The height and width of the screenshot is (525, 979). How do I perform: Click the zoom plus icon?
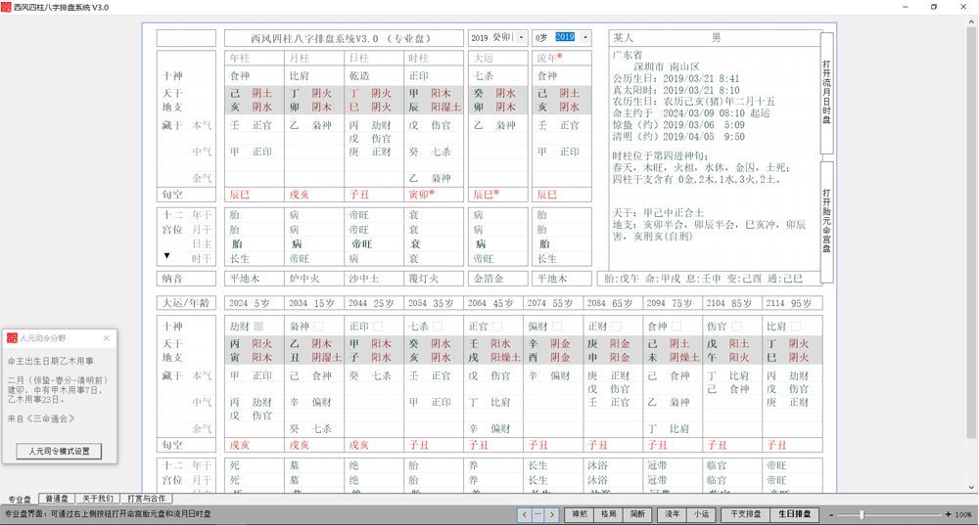(x=948, y=514)
